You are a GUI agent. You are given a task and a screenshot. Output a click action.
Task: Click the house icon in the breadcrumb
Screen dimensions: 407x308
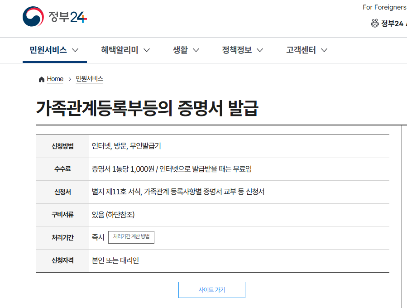tap(41, 78)
